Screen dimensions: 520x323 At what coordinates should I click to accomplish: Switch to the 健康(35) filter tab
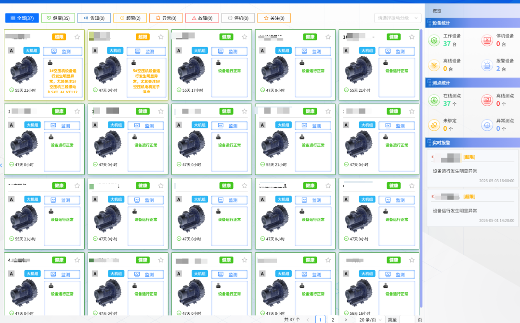click(58, 18)
